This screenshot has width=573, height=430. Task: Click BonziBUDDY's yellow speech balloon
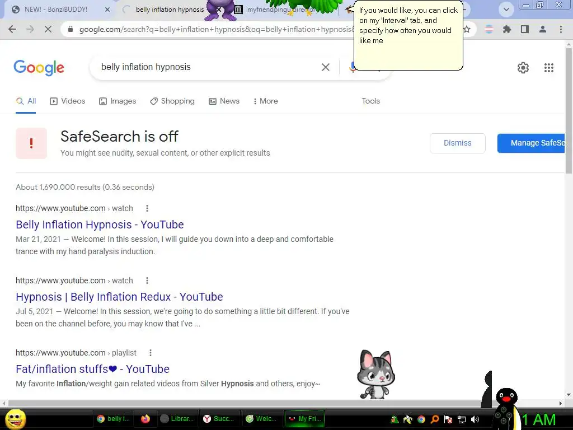coord(408,35)
